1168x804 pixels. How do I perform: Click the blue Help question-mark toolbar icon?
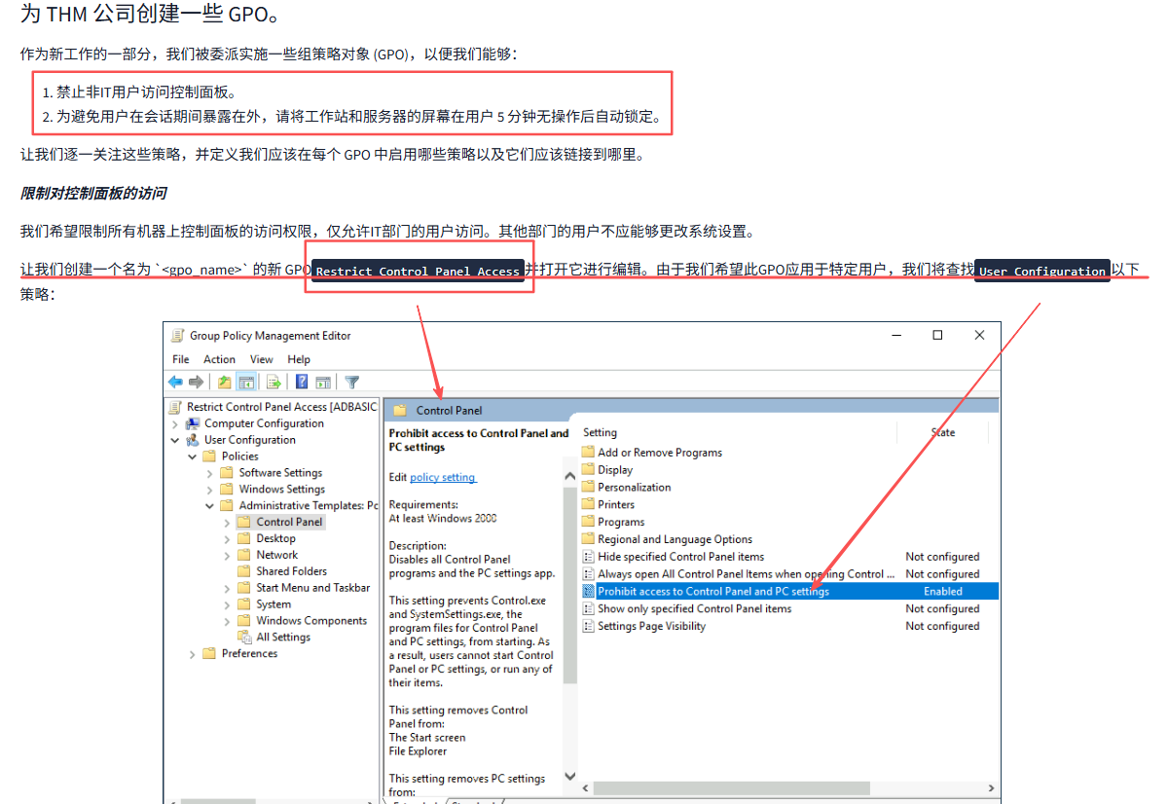point(302,383)
